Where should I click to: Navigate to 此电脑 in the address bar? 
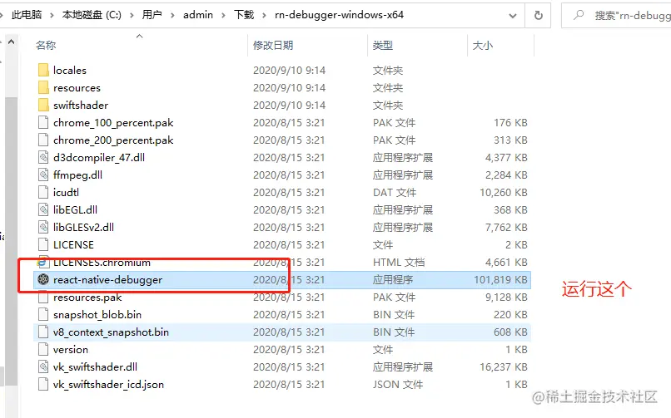pyautogui.click(x=27, y=15)
